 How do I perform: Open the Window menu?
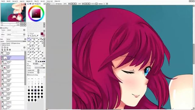pyautogui.click(x=49, y=1)
